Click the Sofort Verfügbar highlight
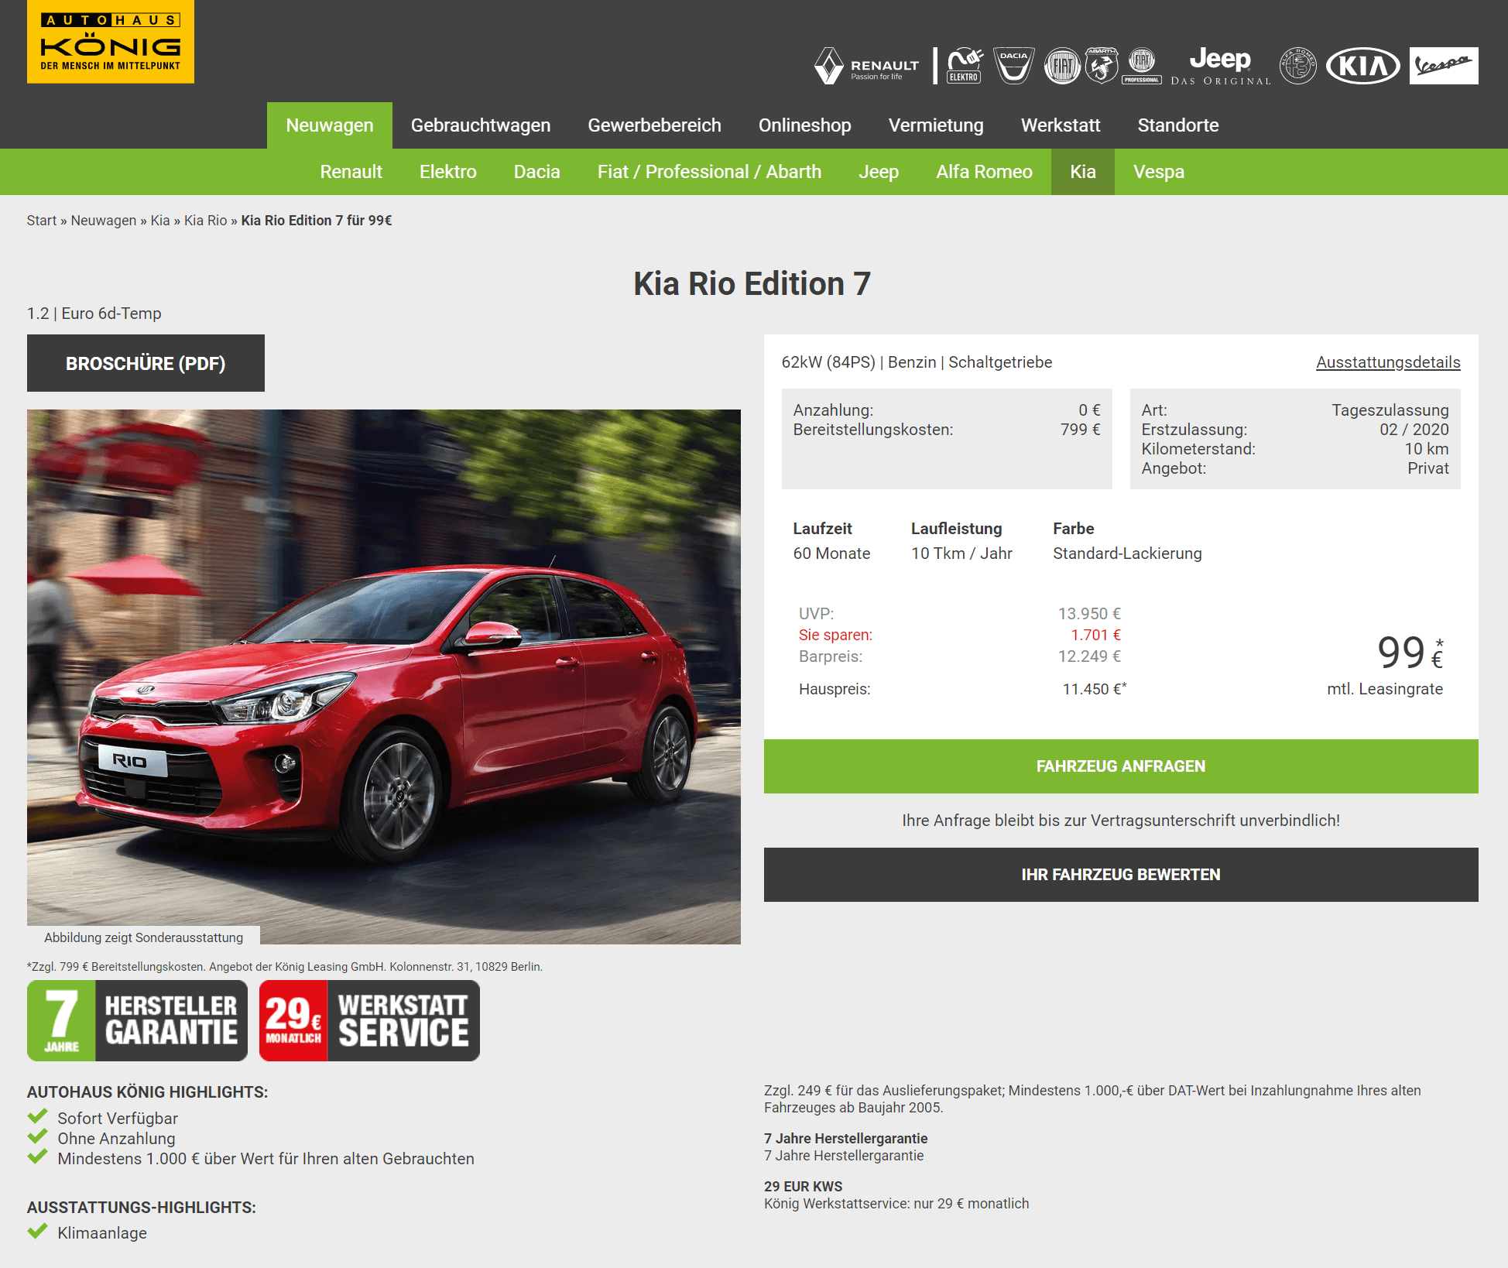Image resolution: width=1508 pixels, height=1268 pixels. [118, 1119]
